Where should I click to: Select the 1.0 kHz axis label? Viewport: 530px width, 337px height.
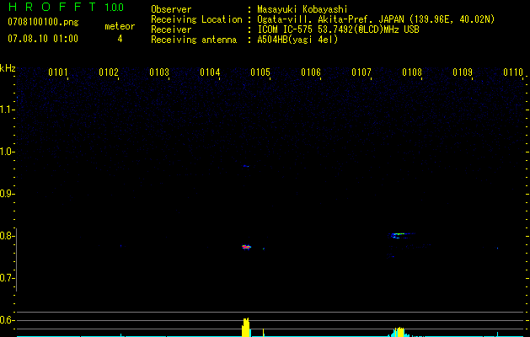7,152
